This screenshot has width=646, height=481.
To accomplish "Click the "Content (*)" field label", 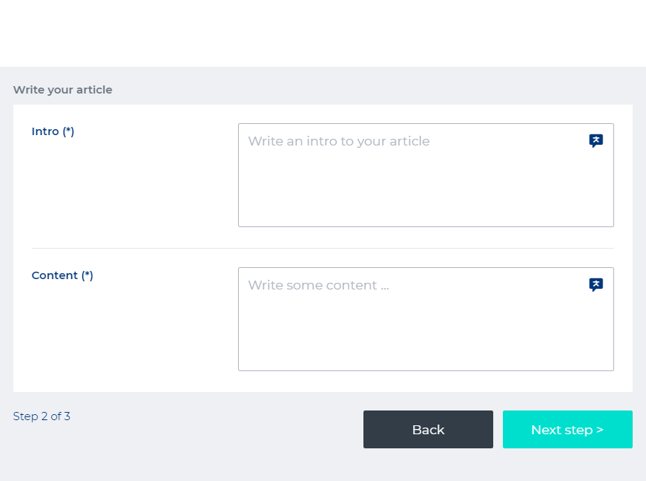I will point(62,275).
